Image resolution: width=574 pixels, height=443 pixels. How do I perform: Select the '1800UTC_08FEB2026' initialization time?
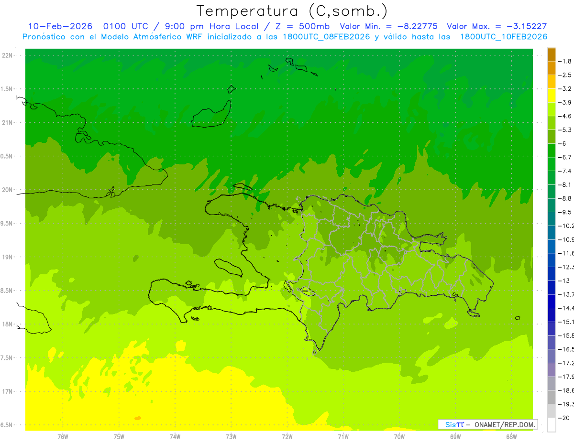point(326,37)
